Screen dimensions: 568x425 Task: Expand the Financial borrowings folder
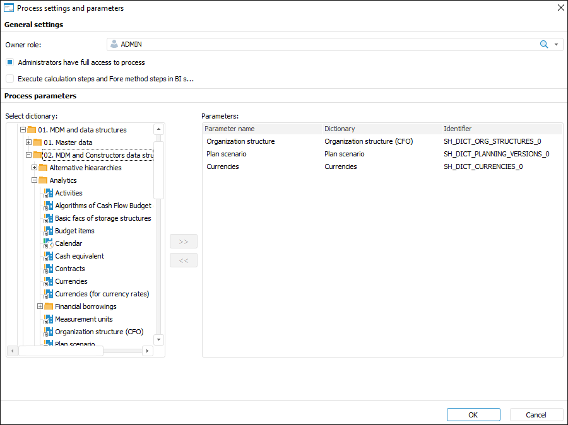coord(40,306)
